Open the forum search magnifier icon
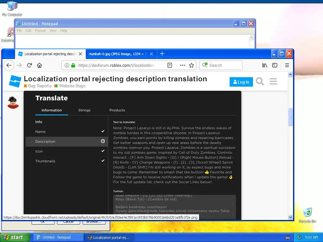The width and height of the screenshot is (323, 242). pos(260,82)
